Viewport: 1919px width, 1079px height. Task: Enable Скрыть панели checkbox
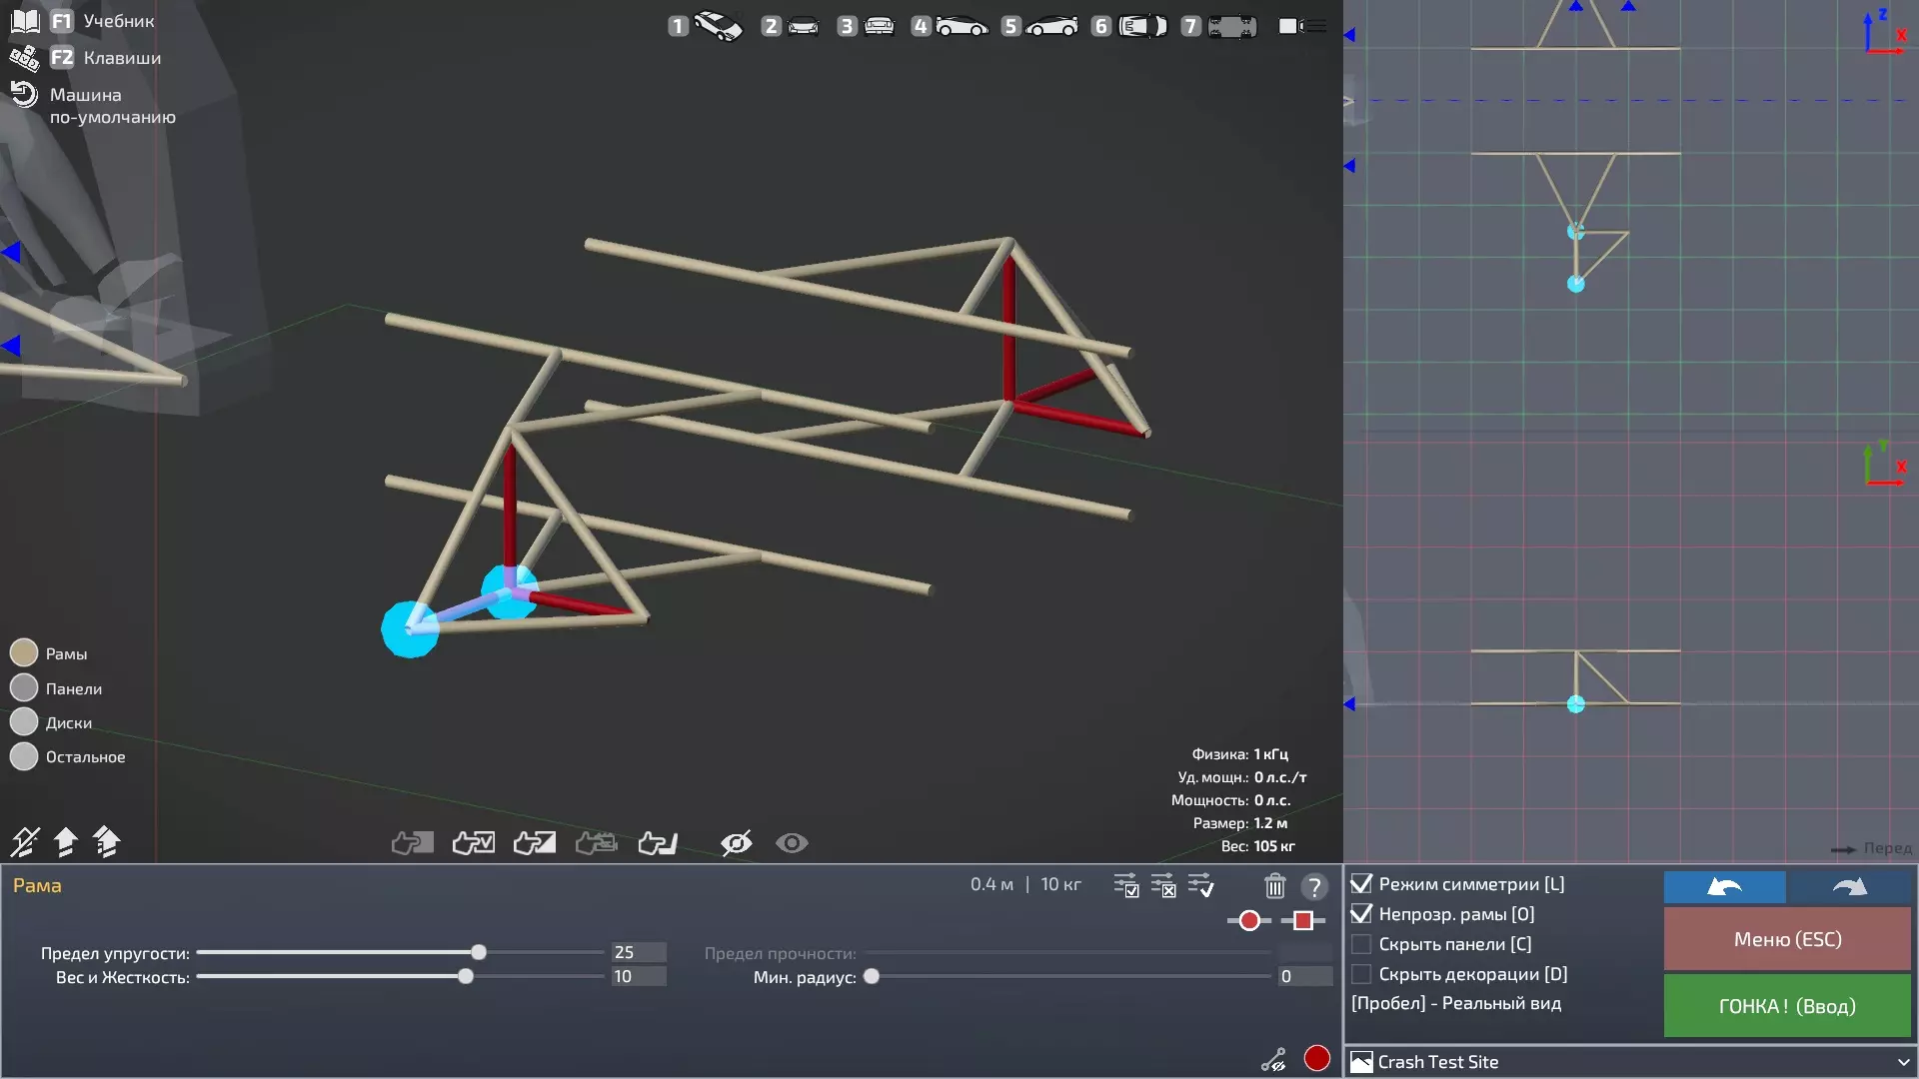[1361, 944]
